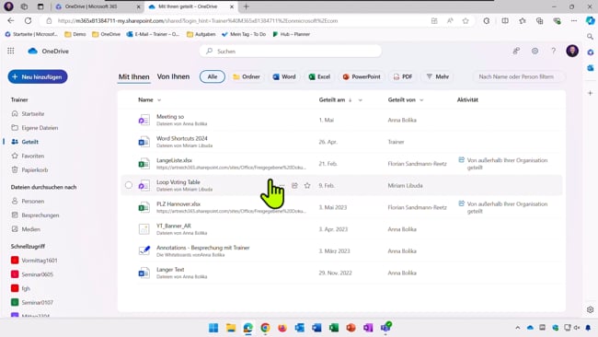Viewport: 598px width, 337px height.
Task: Switch to Von Ihnen tab
Action: coord(173,76)
